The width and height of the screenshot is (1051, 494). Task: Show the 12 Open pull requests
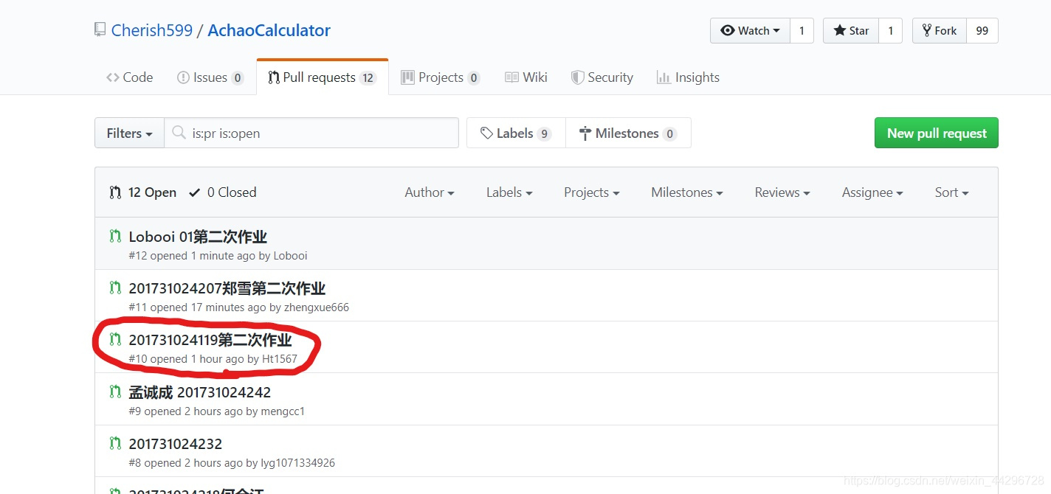click(x=143, y=192)
